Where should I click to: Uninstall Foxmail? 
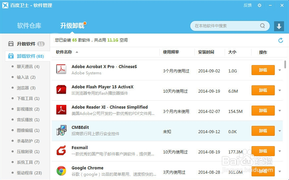[x=263, y=151]
